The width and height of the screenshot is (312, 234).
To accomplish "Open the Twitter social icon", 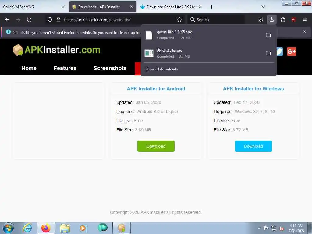I will click(x=280, y=51).
